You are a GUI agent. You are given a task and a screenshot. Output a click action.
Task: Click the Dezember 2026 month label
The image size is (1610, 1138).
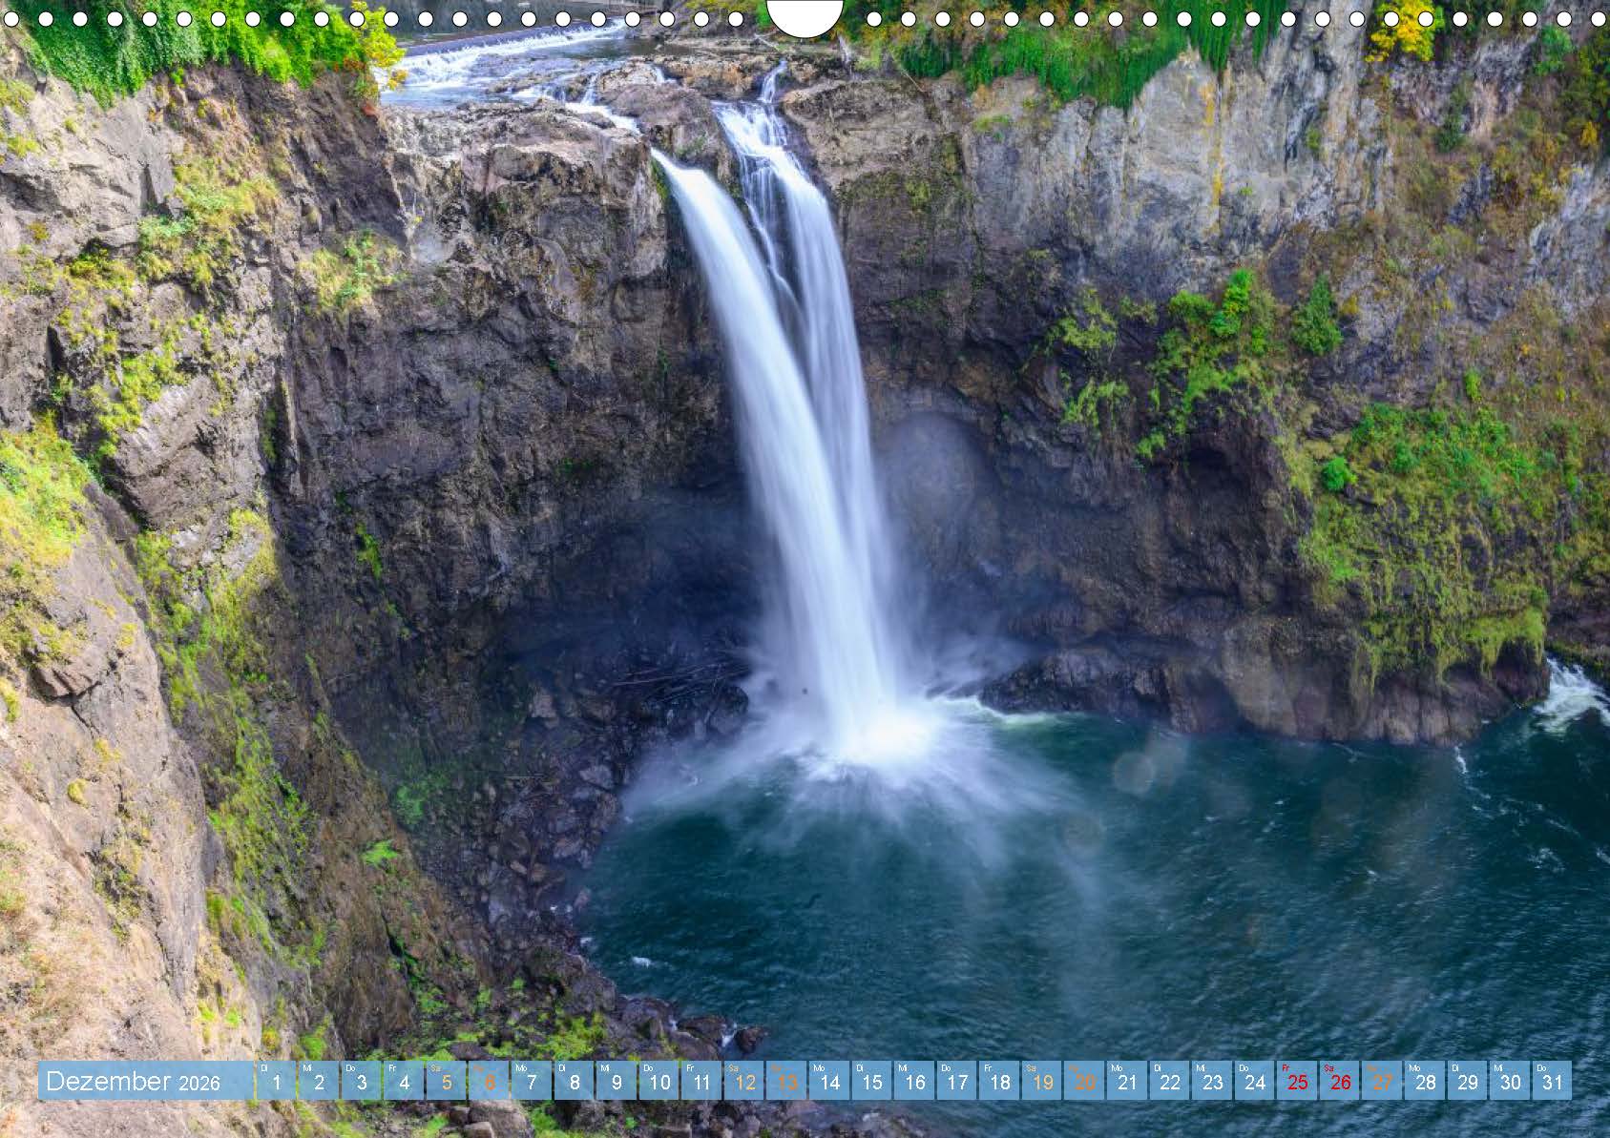point(134,1081)
